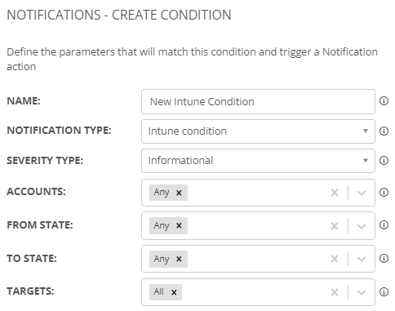Click the info icon beside Severity Type
This screenshot has width=395, height=311.
point(384,161)
